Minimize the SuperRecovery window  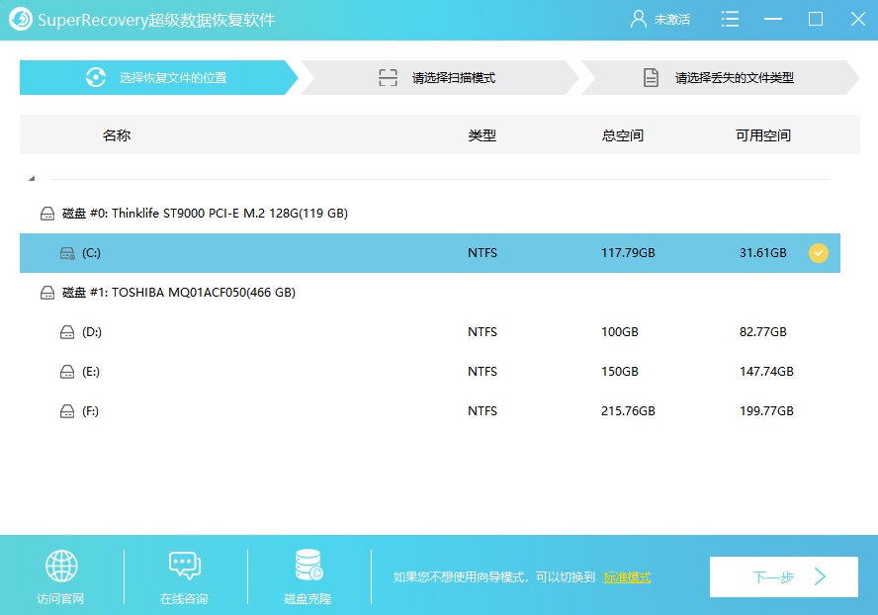coord(773,19)
